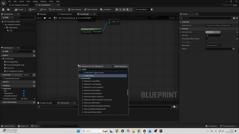Start Simulation mode
Viewport: 239px width, 134px height.
[106, 10]
